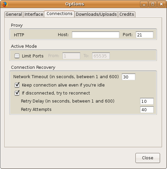
Task: Maximize the Options window
Action: (153, 4)
